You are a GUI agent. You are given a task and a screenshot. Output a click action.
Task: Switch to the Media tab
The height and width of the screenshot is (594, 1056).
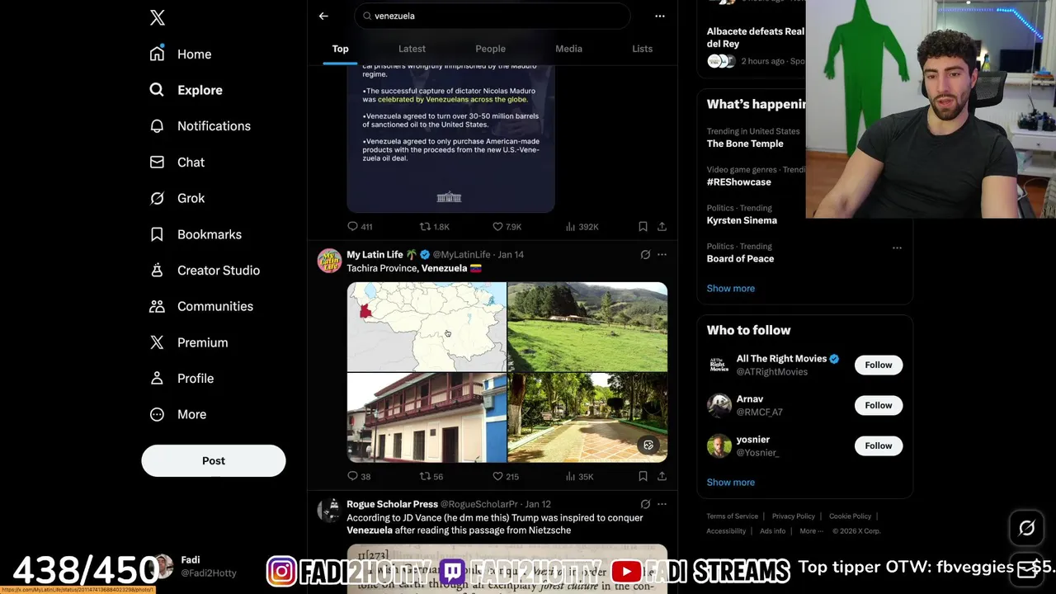point(568,49)
